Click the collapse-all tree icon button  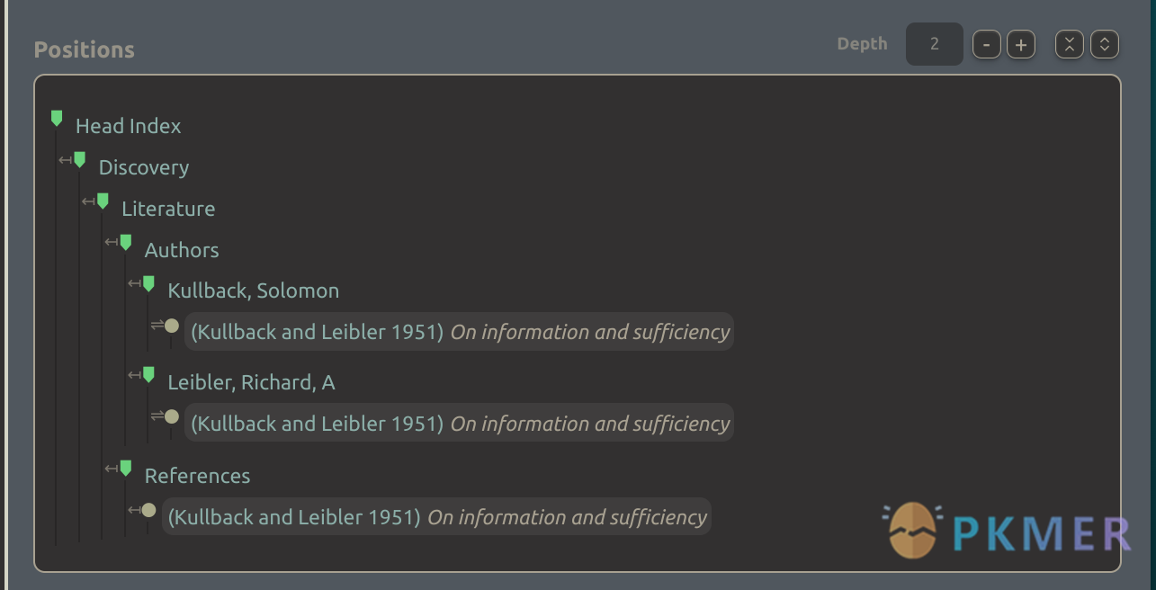point(1069,44)
